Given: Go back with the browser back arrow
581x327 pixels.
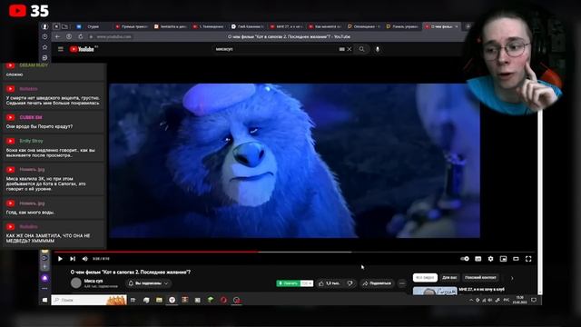Looking at the screenshot, I should pos(57,36).
